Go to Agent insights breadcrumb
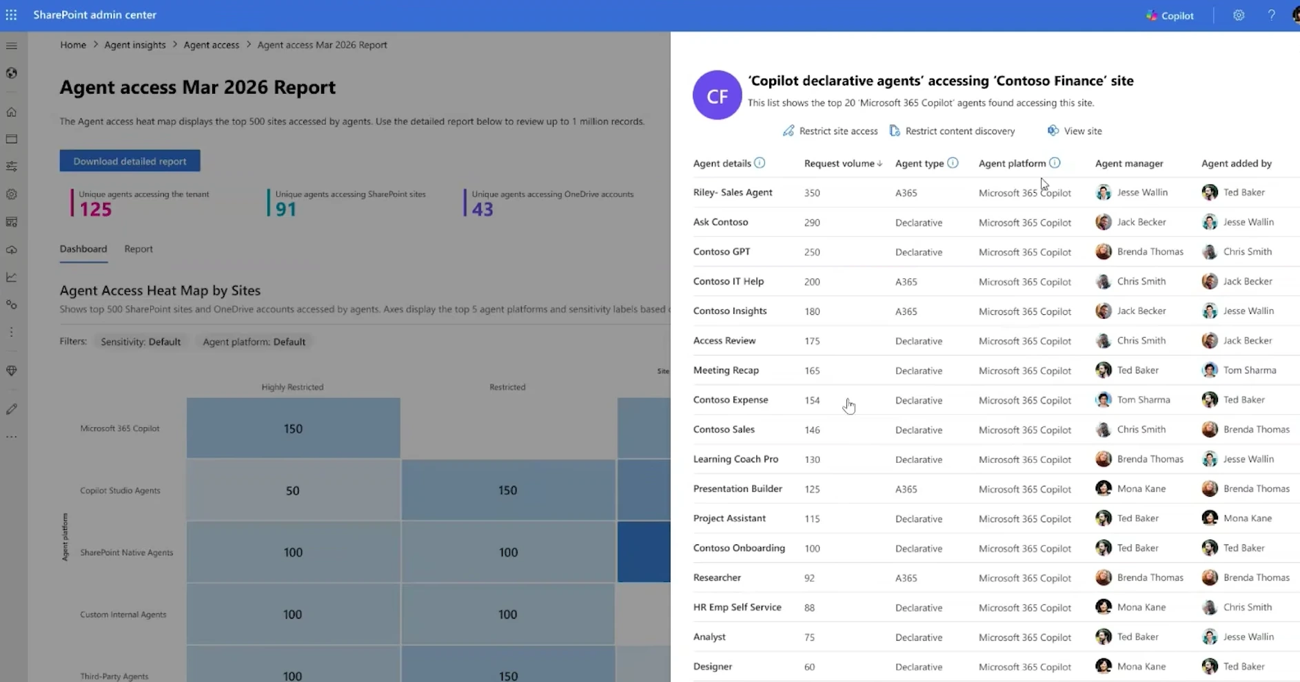This screenshot has width=1300, height=682. point(135,45)
